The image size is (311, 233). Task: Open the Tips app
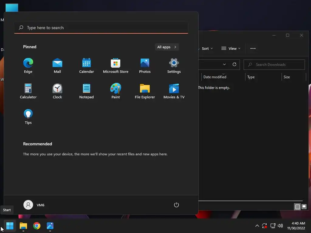click(28, 117)
